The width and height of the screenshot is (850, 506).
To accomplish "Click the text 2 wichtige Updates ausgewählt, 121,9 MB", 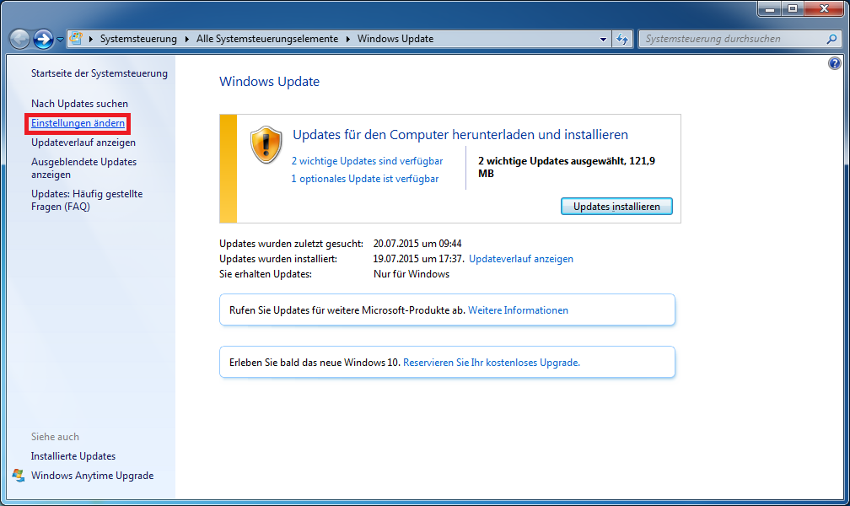I will coord(567,167).
